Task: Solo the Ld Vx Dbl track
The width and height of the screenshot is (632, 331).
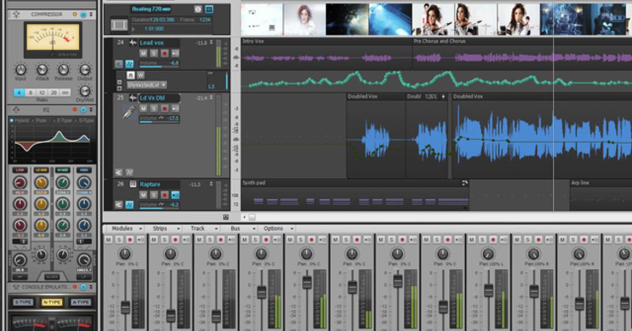Action: [153, 109]
